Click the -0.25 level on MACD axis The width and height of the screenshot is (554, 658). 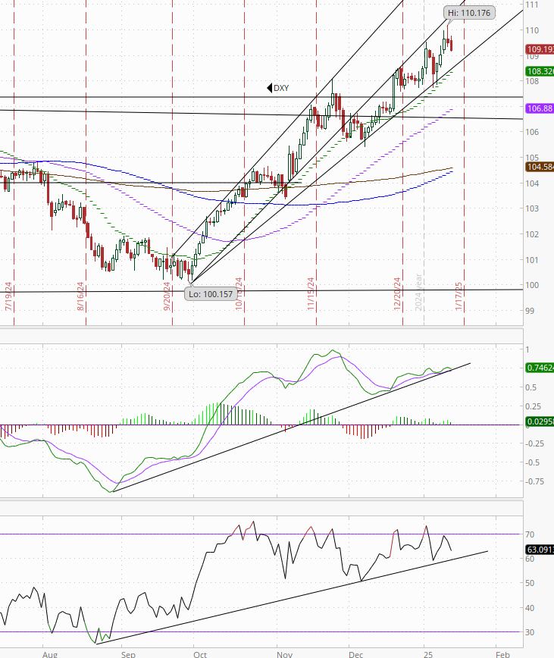pos(536,443)
